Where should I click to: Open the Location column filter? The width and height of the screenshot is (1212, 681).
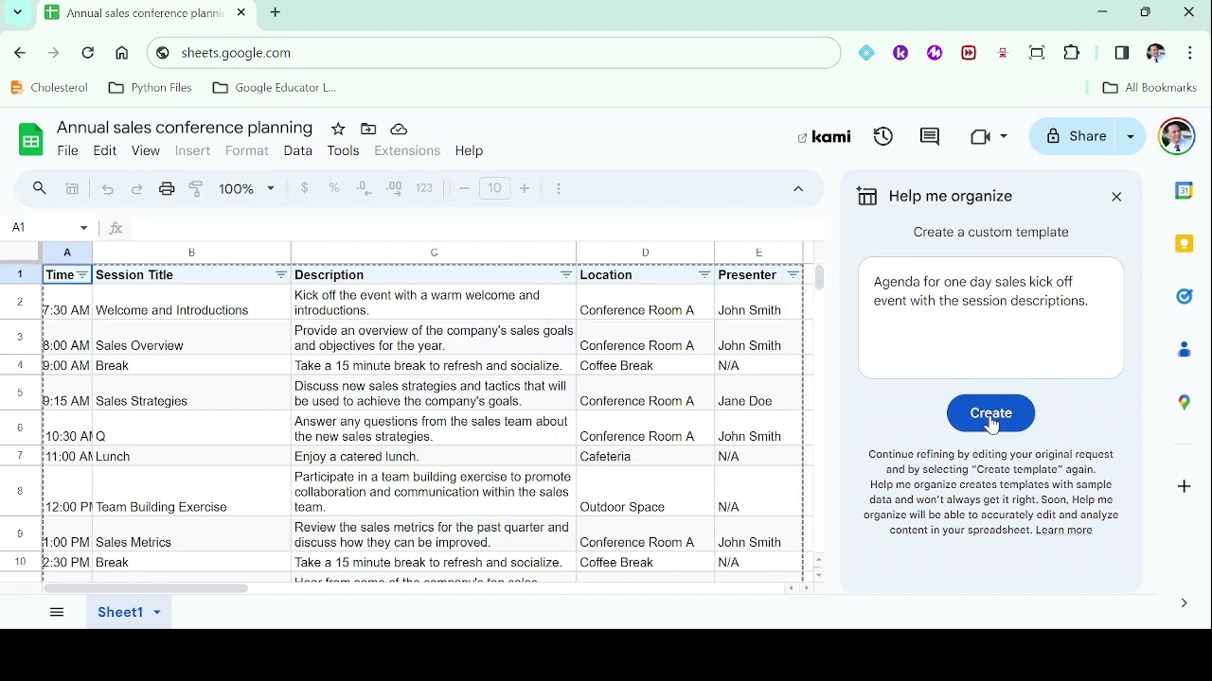click(704, 275)
